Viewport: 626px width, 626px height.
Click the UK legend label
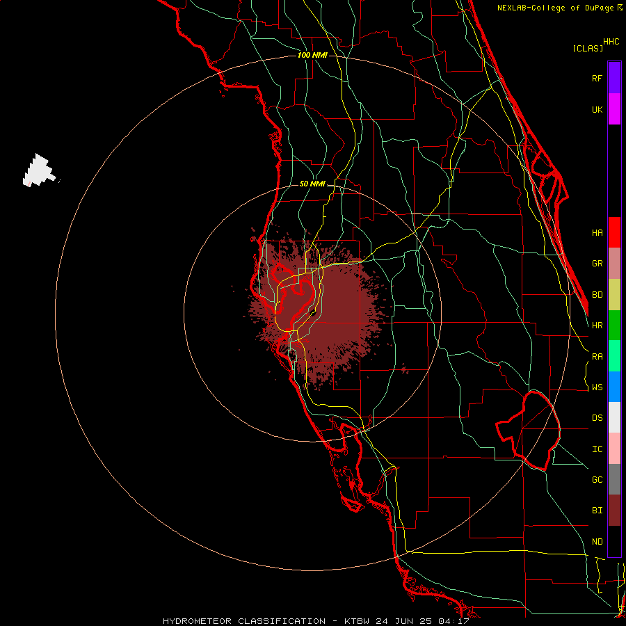[x=597, y=109]
